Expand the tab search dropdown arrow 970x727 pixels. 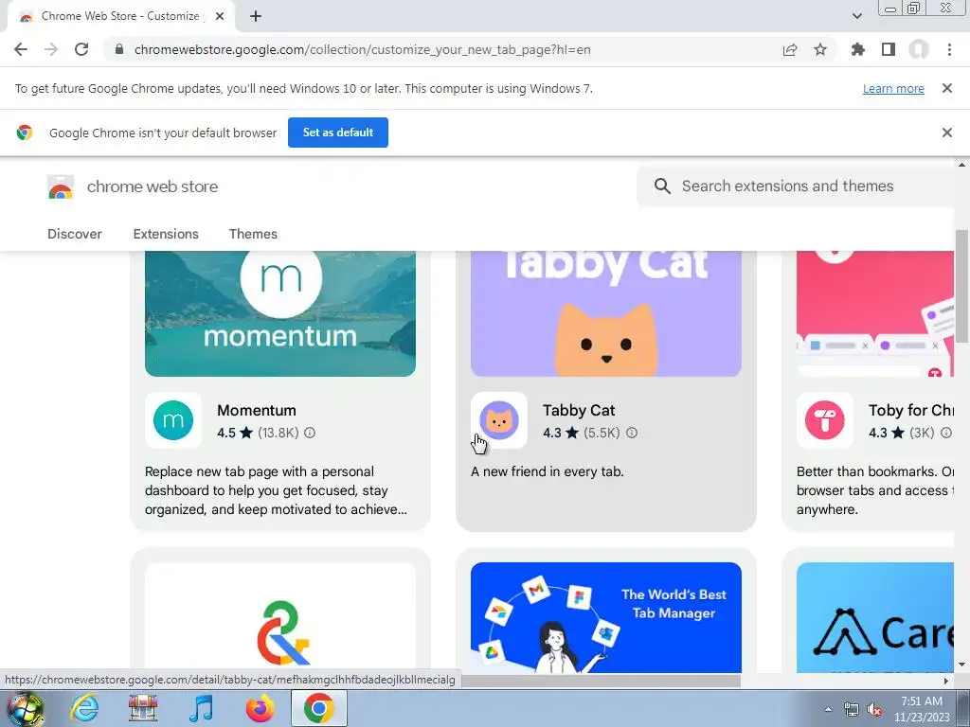click(856, 16)
